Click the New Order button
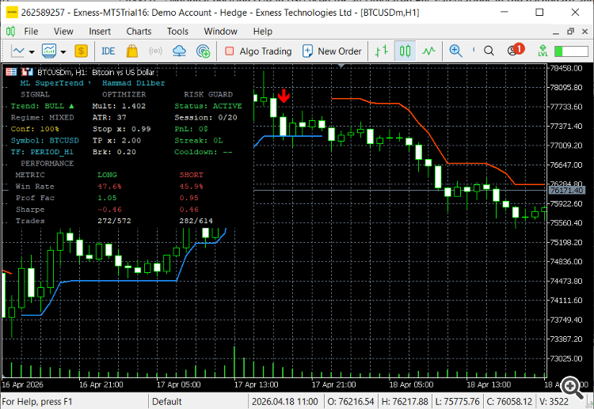The height and width of the screenshot is (409, 594). pyautogui.click(x=332, y=51)
